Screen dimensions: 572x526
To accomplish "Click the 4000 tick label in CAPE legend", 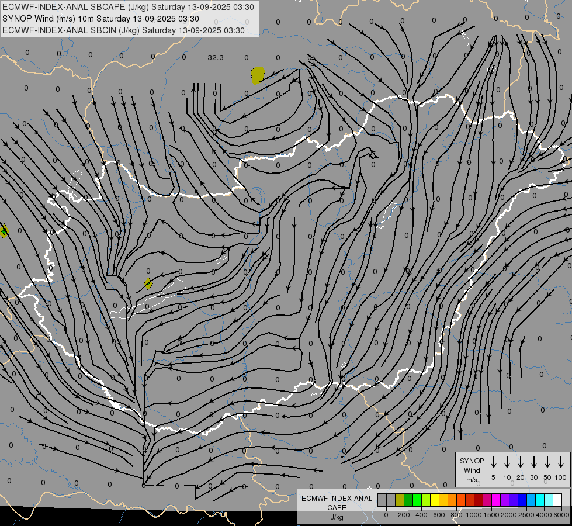I will click(x=544, y=515).
